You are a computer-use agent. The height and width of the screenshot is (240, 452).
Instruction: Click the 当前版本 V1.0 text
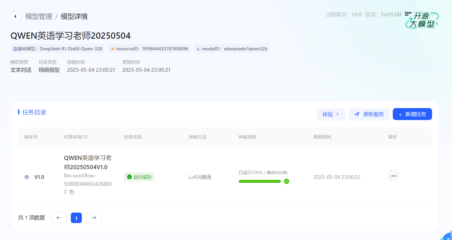[x=344, y=15]
